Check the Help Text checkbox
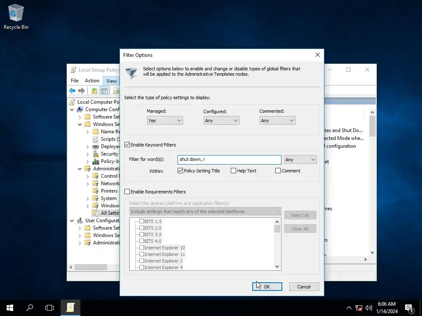 point(233,171)
